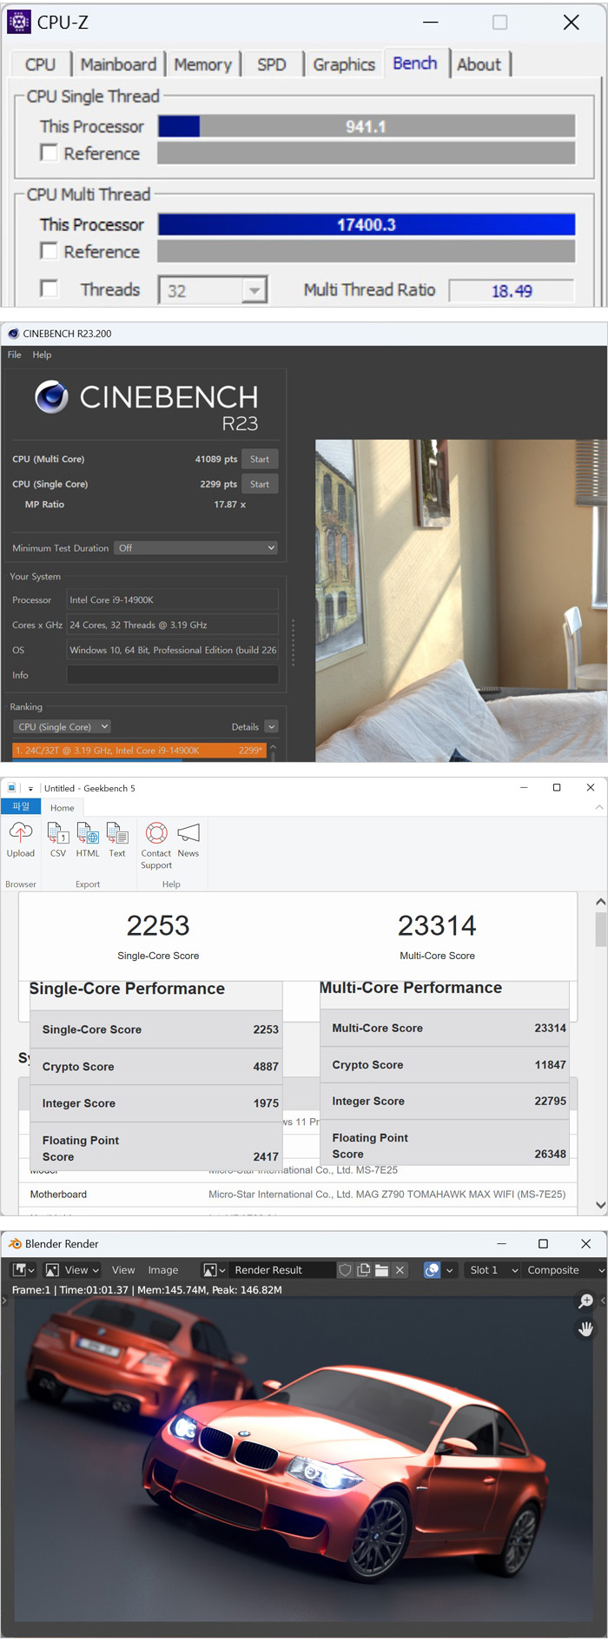The height and width of the screenshot is (1642, 608).
Task: Switch to the About tab in CPU-Z
Action: (x=479, y=64)
